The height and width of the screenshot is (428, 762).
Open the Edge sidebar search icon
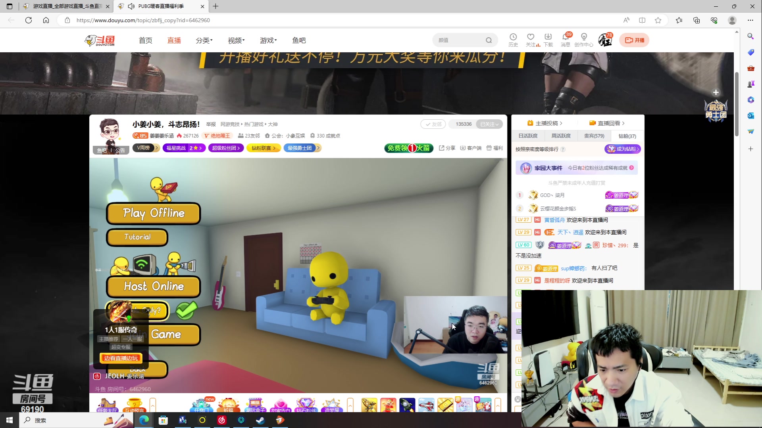750,36
